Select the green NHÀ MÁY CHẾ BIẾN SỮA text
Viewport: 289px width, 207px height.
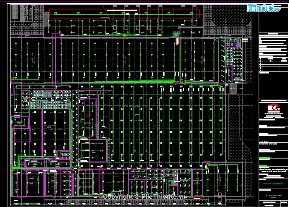click(x=273, y=184)
